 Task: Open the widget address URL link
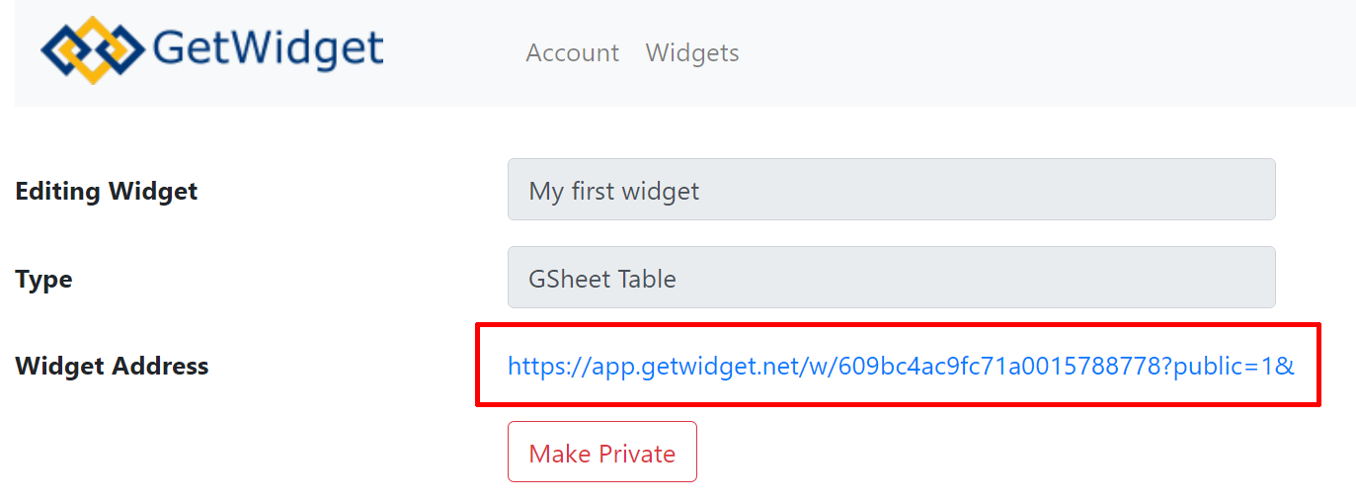coord(901,367)
